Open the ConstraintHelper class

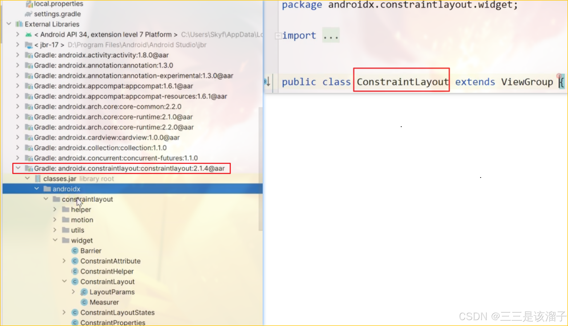pos(107,271)
